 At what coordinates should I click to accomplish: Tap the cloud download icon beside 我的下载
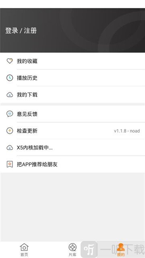point(10,95)
